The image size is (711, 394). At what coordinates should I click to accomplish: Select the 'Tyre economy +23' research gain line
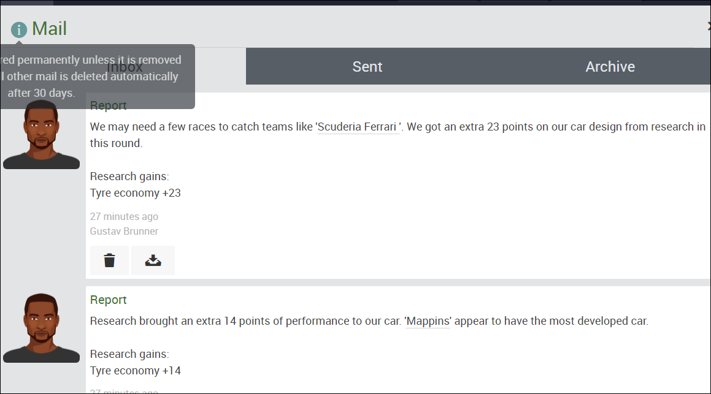[x=135, y=193]
